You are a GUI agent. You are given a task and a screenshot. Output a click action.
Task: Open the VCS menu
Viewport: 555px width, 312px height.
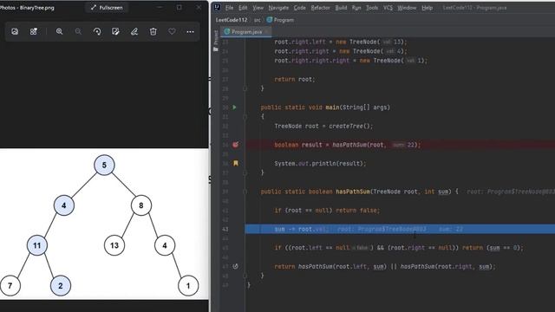[x=388, y=8]
